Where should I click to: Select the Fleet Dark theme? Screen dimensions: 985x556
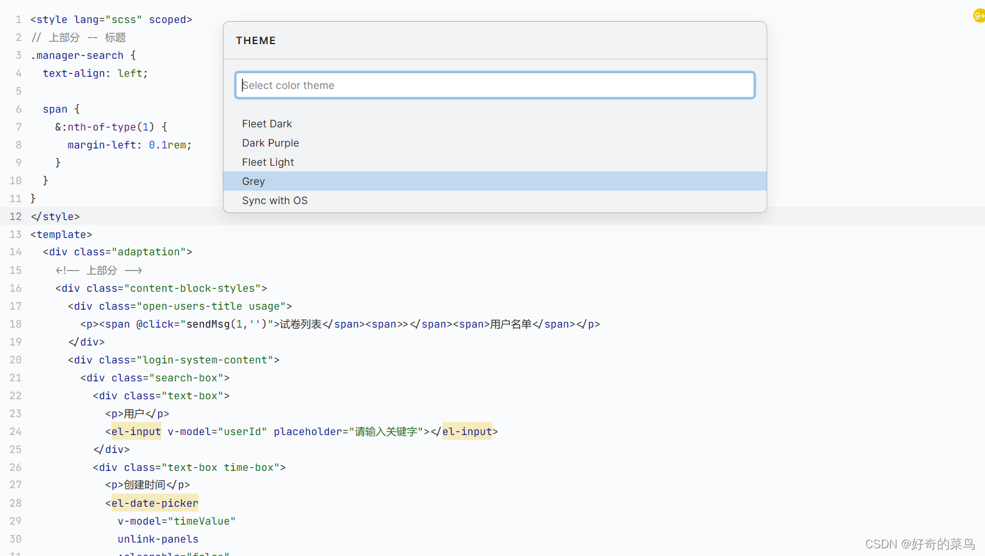pyautogui.click(x=267, y=123)
